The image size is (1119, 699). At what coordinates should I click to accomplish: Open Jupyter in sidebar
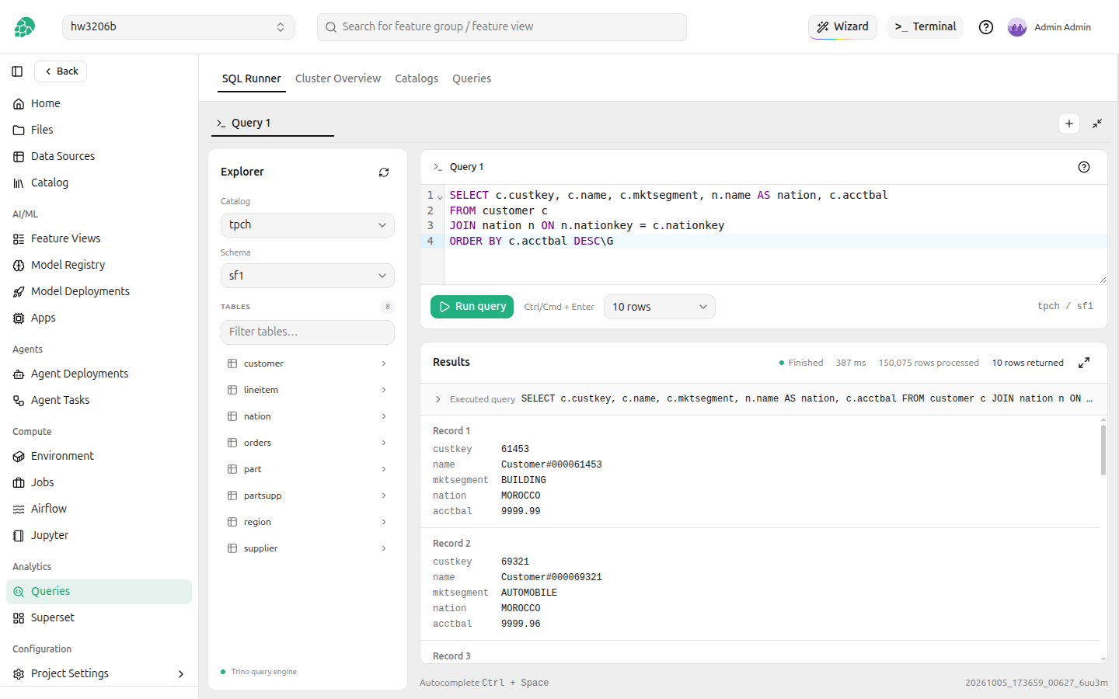[99, 535]
